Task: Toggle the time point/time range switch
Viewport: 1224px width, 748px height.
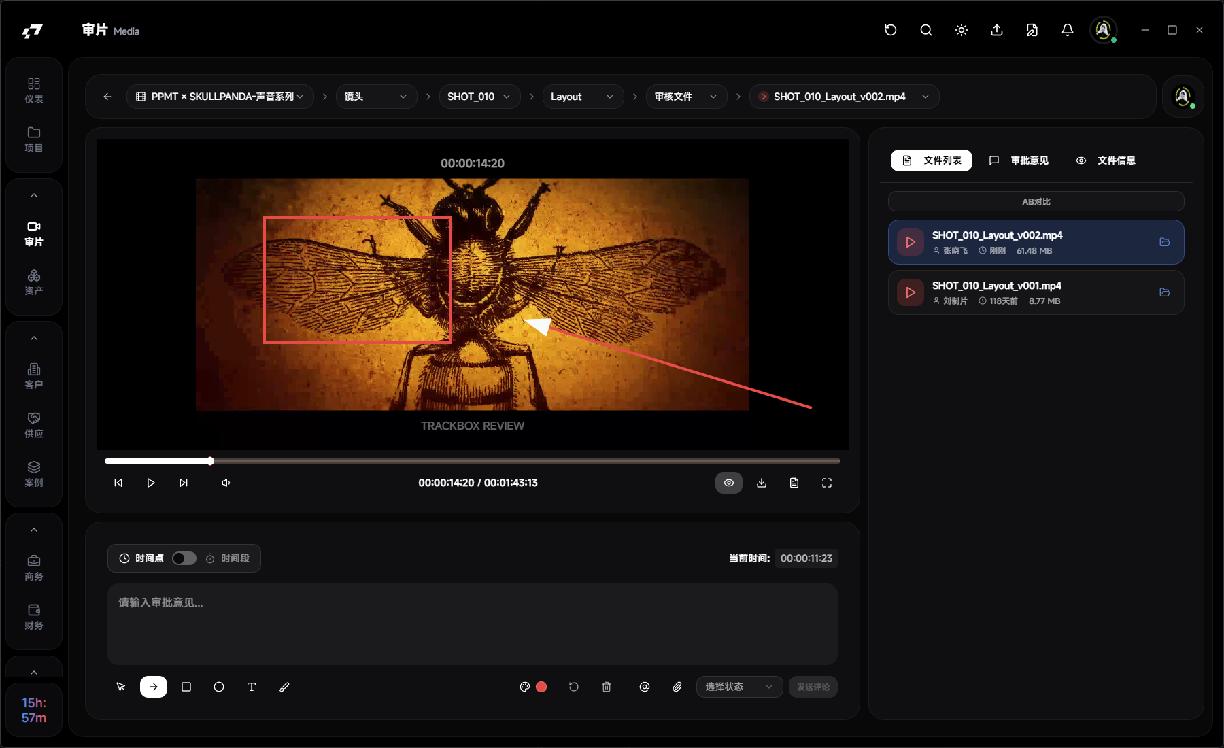Action: tap(184, 558)
